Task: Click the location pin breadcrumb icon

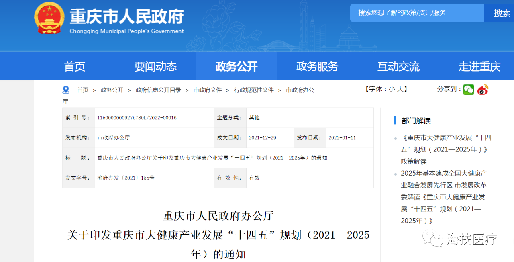Action: click(66, 90)
